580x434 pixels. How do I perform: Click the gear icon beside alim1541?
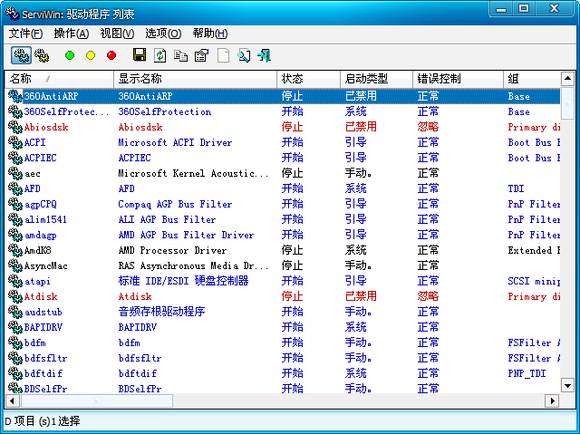pyautogui.click(x=15, y=219)
